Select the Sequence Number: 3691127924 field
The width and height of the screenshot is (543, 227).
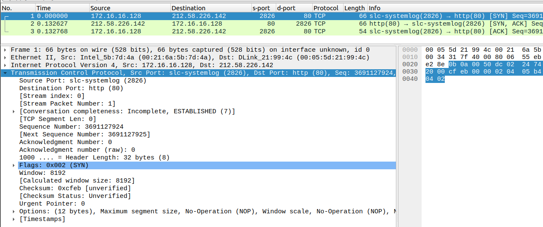pos(71,127)
